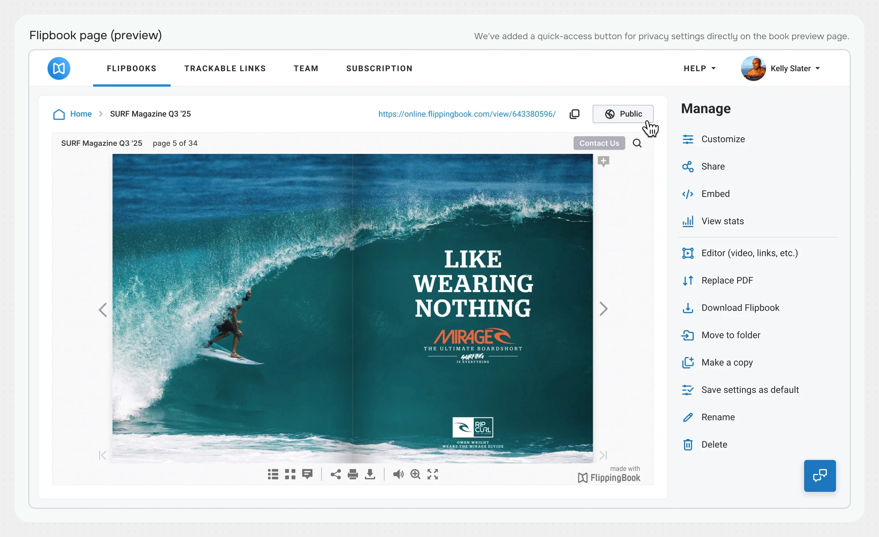The height and width of the screenshot is (537, 879).
Task: Click the flipbook page spread image
Action: (352, 308)
